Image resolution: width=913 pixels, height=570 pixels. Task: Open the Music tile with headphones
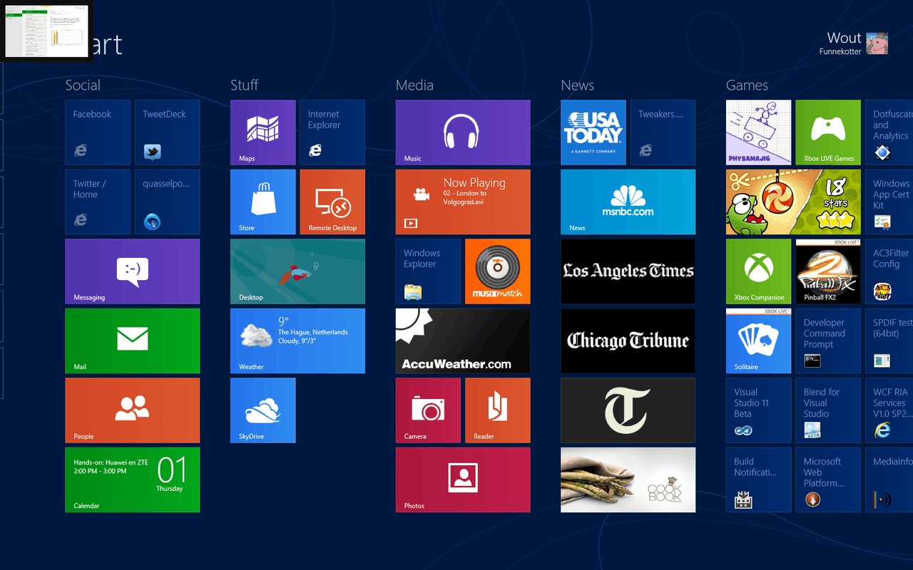tap(463, 133)
